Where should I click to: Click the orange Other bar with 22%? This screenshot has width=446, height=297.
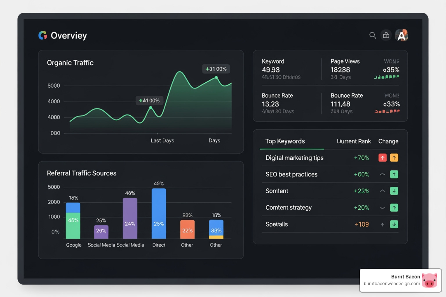point(187,229)
